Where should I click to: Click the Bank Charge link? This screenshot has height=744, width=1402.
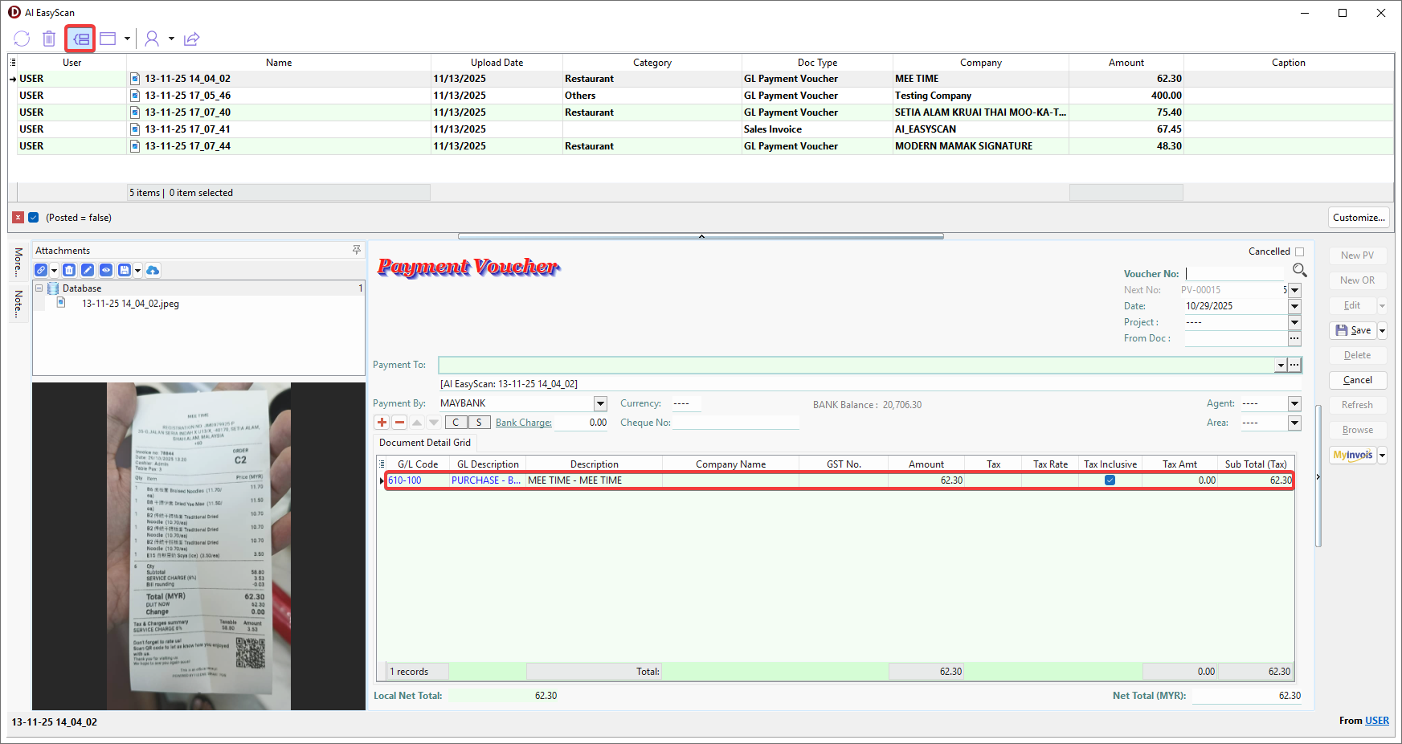[523, 423]
